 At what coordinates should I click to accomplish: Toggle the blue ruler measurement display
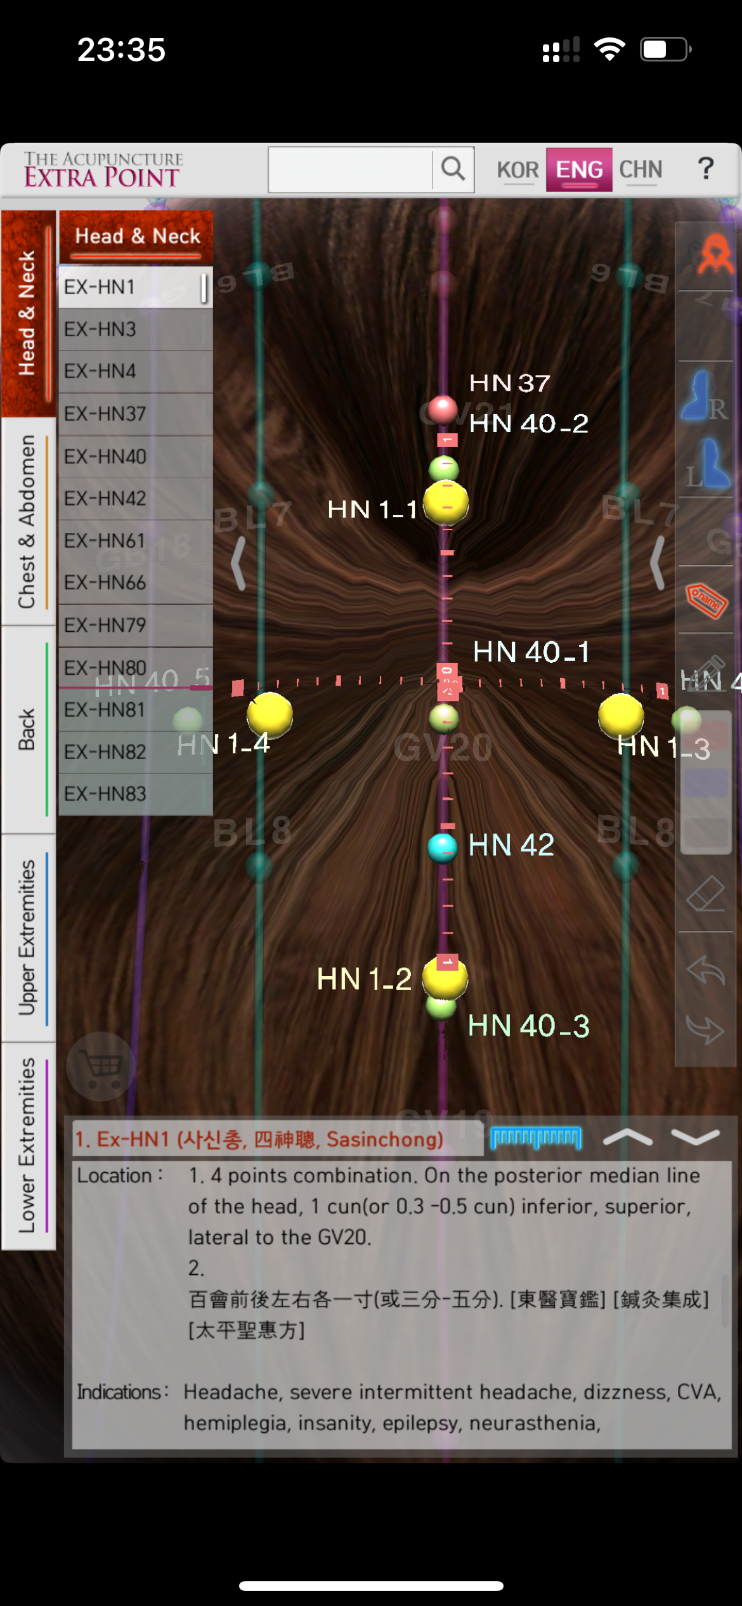[x=536, y=1138]
